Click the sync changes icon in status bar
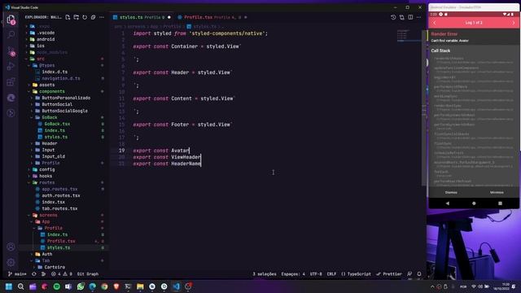This screenshot has width=521, height=293. click(x=34, y=274)
